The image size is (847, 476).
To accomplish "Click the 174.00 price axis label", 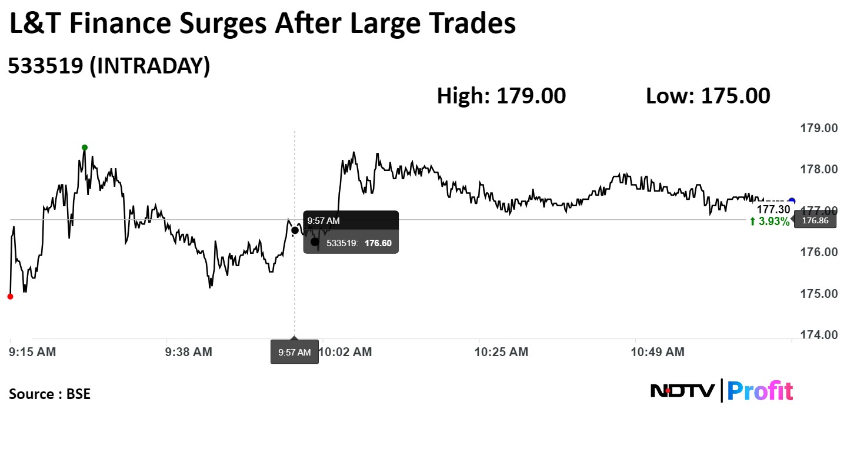I will (x=818, y=335).
